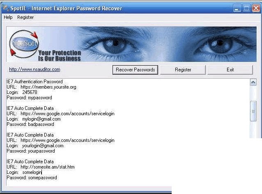
Task: Close the SpotIE window
Action: tap(256, 8)
